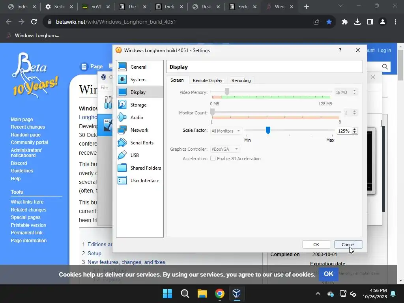Open Random page wiki link
The width and height of the screenshot is (404, 303).
[26, 135]
